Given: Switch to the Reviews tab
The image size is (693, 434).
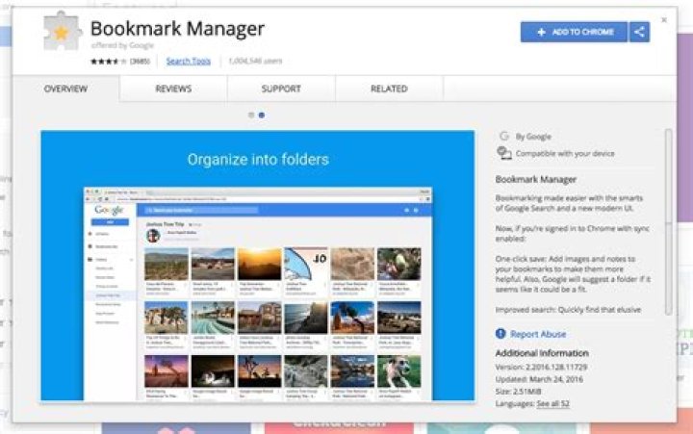Looking at the screenshot, I should tap(173, 89).
